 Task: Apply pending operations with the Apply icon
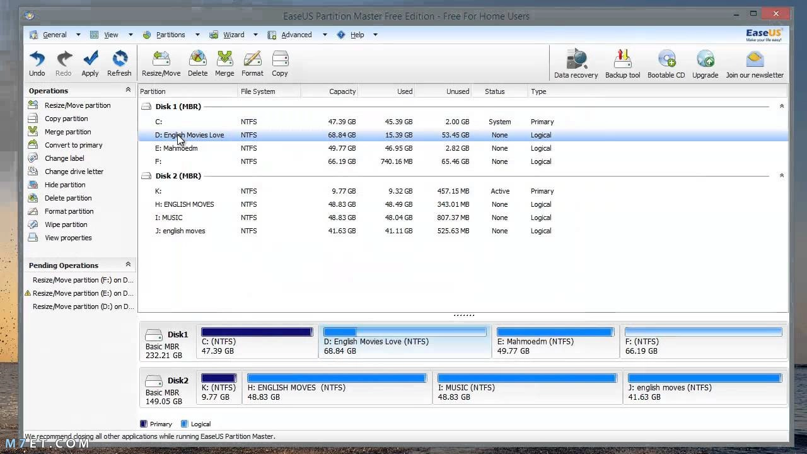click(90, 64)
